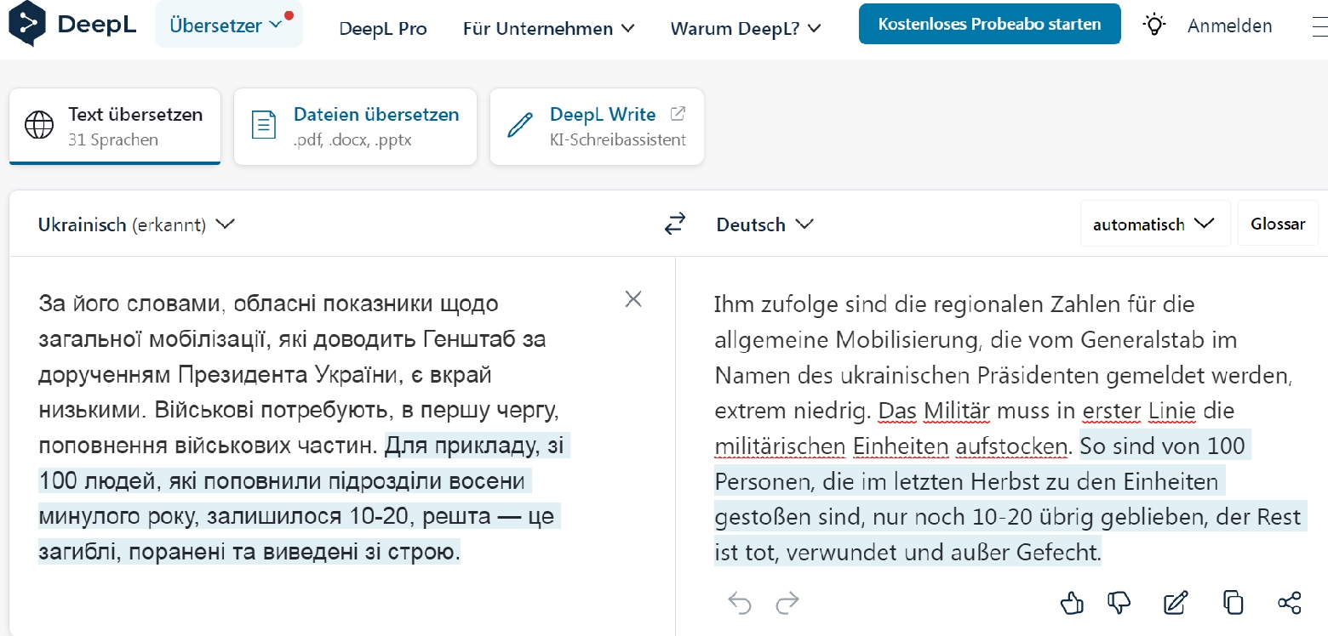This screenshot has height=636, width=1328.
Task: Open the automatisch formality dropdown
Action: coord(1153,224)
